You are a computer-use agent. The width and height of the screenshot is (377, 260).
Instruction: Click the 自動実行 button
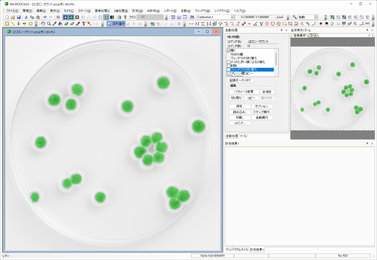point(262,118)
